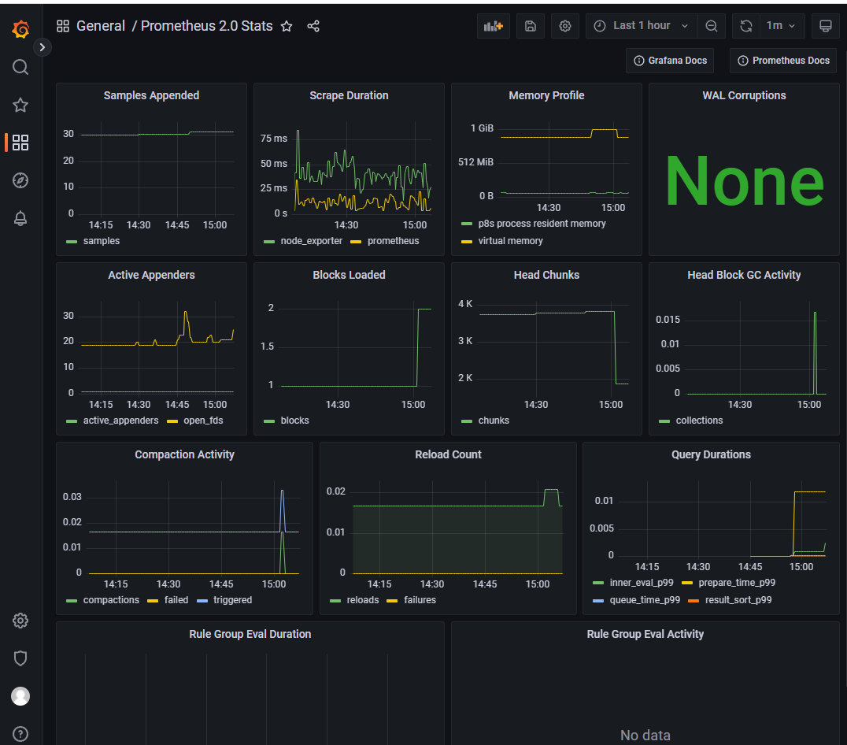Click the yellow color swatch for failures
The image size is (847, 745).
tap(392, 601)
